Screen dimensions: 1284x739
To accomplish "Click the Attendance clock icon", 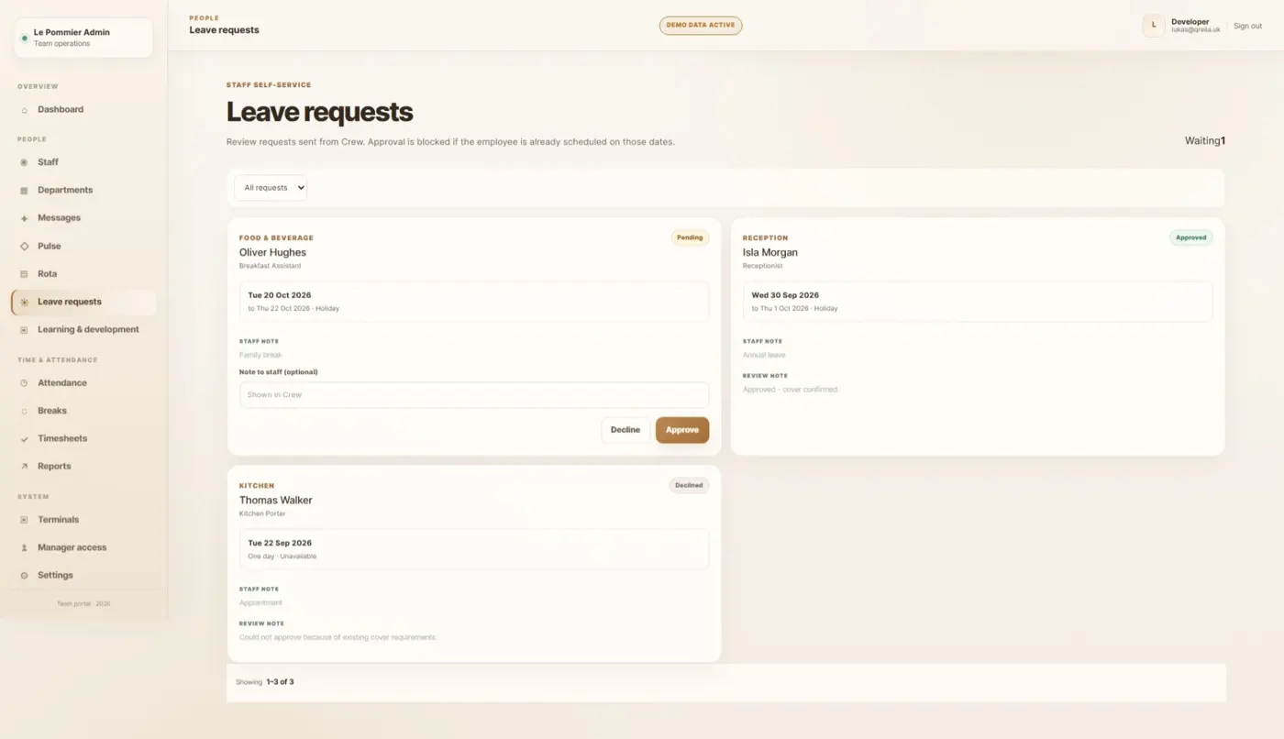I will coord(24,383).
